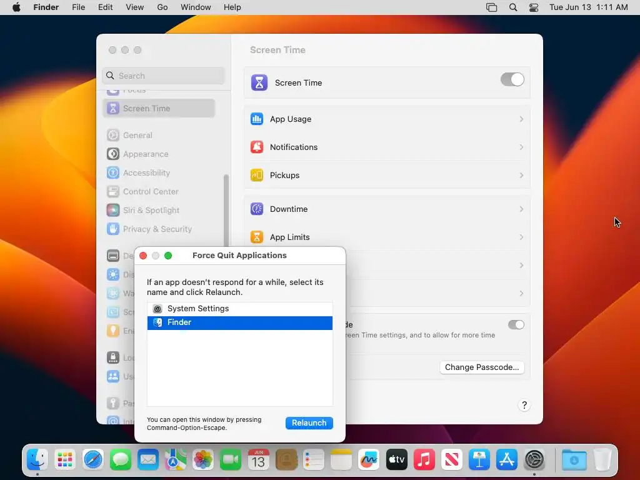Select Siri & Spotlight in the sidebar
This screenshot has width=640, height=480.
coord(159,210)
